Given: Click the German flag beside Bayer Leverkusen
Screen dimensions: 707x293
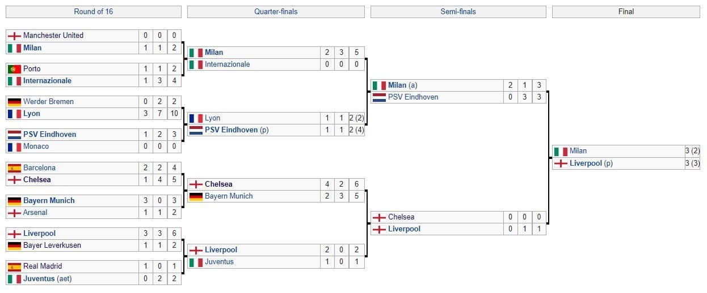Looking at the screenshot, I should pyautogui.click(x=14, y=245).
